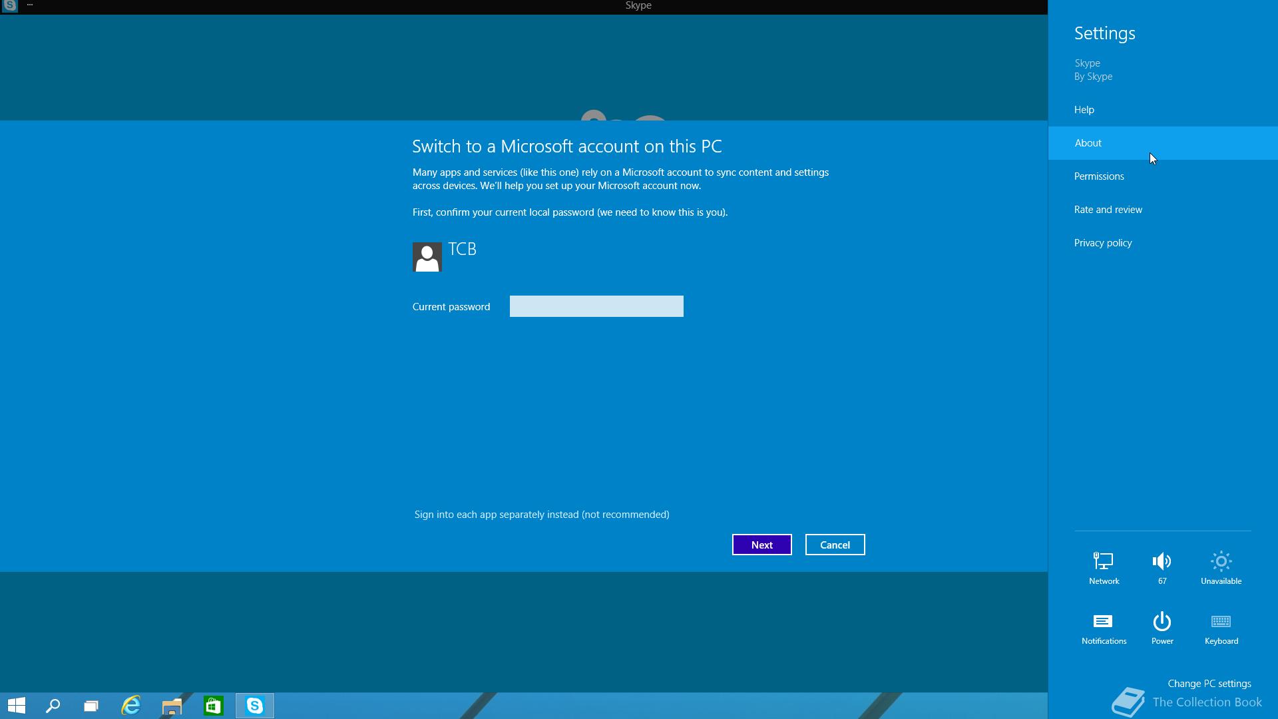Focus the Current password field

(x=596, y=306)
